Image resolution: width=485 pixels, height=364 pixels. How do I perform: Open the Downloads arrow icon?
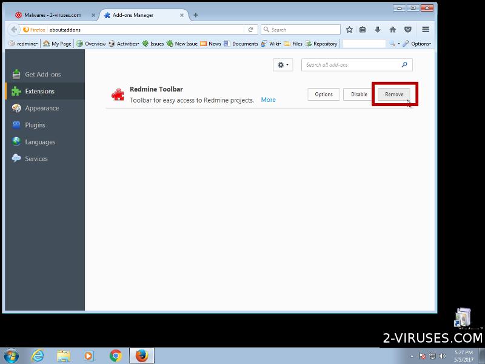tap(378, 29)
